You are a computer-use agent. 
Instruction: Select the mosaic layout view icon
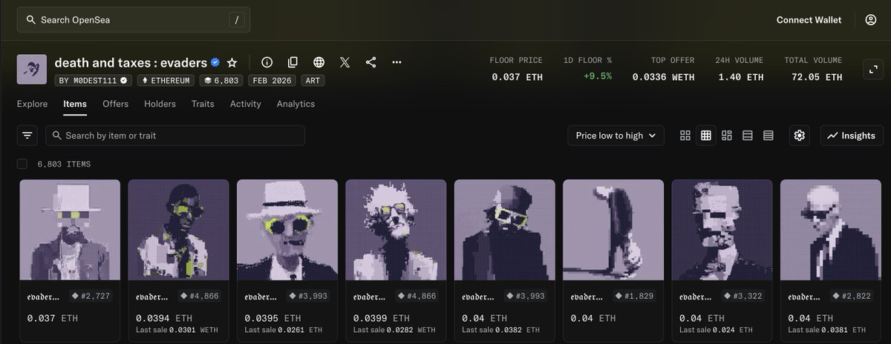[x=727, y=136]
